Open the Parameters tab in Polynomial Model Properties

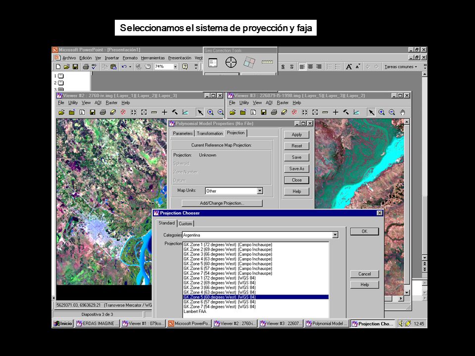click(x=183, y=133)
